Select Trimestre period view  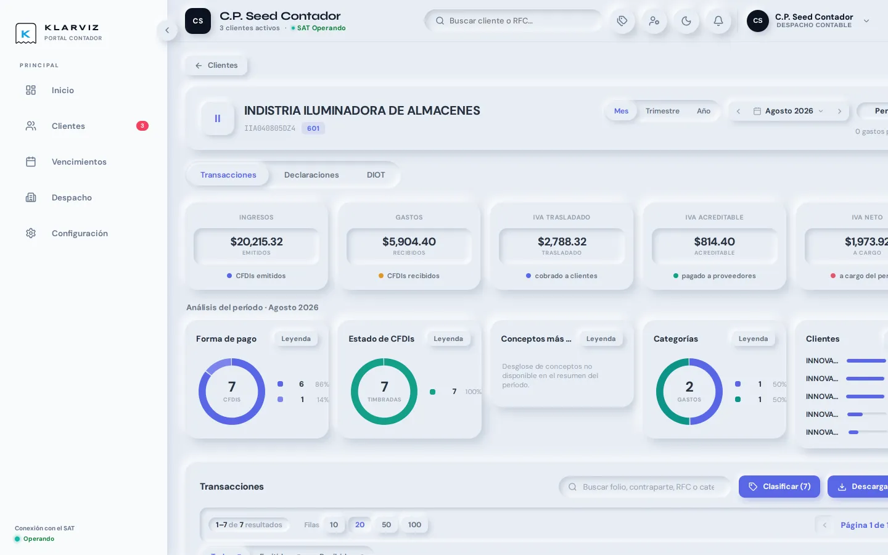point(662,111)
